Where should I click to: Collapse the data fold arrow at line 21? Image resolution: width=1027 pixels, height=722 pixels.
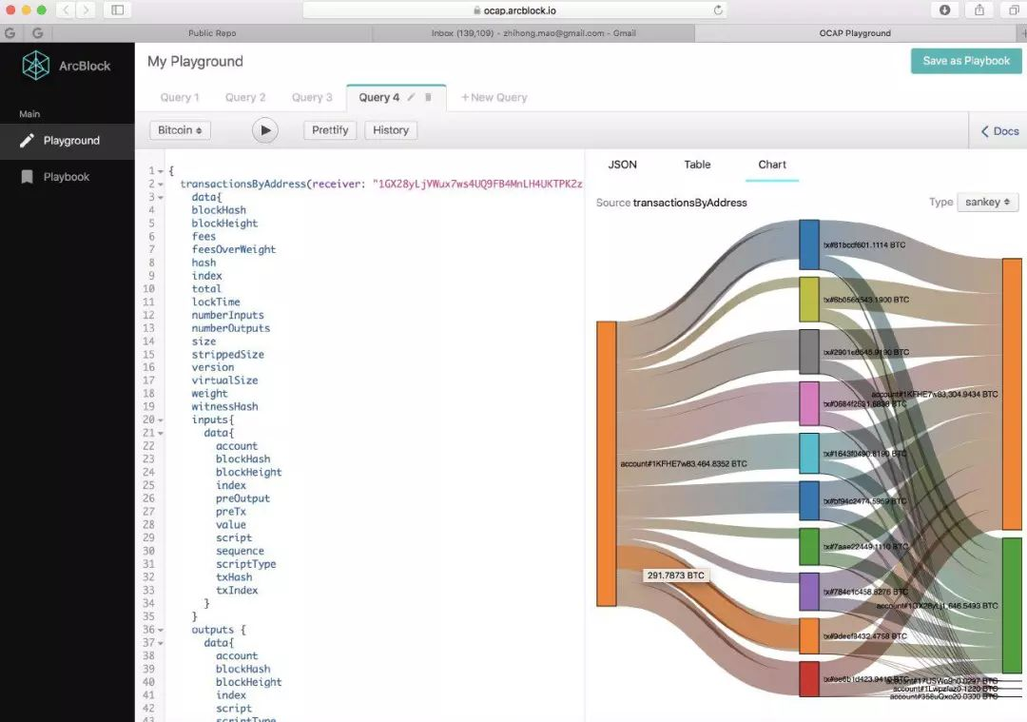click(161, 433)
